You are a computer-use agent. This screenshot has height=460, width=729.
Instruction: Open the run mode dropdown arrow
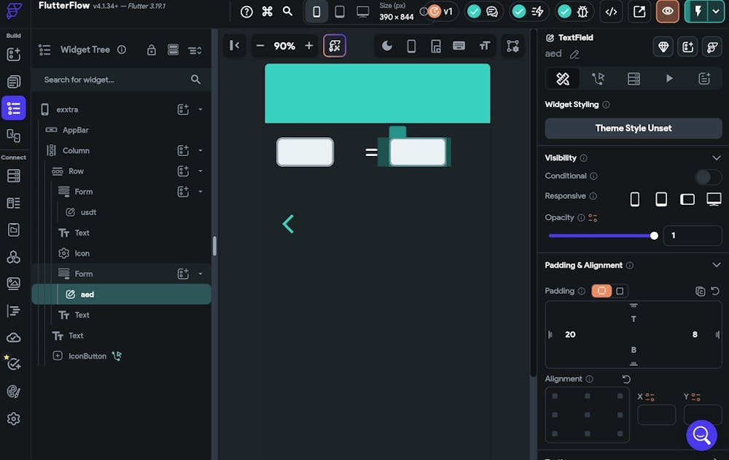716,12
